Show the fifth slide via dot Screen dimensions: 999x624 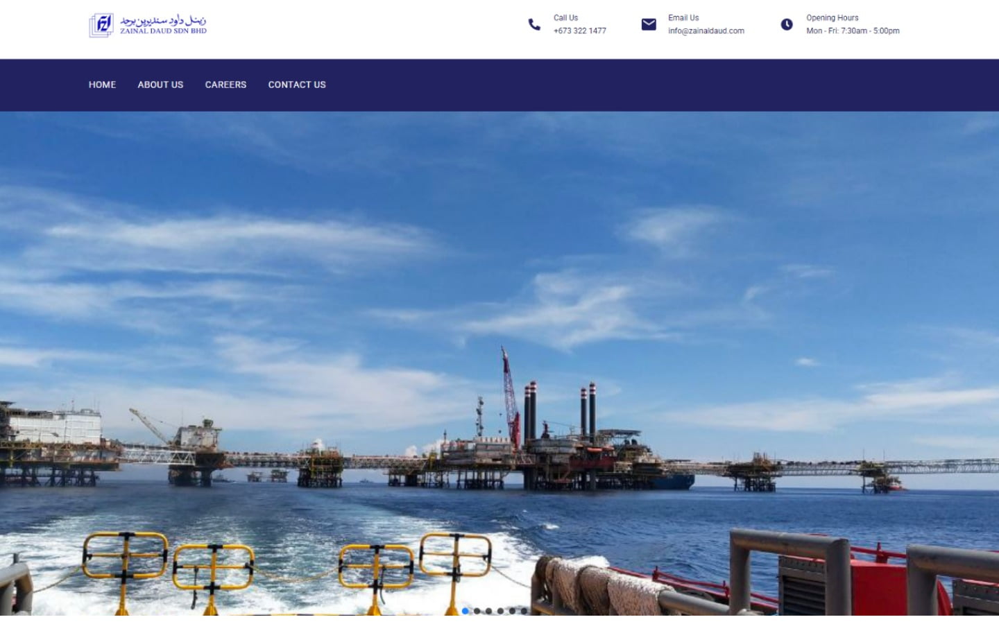tap(513, 611)
